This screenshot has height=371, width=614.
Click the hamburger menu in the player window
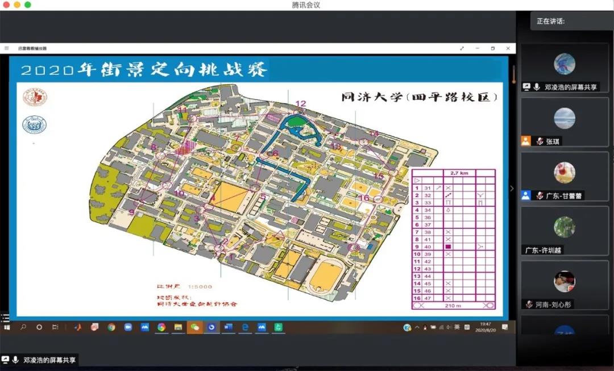point(7,49)
